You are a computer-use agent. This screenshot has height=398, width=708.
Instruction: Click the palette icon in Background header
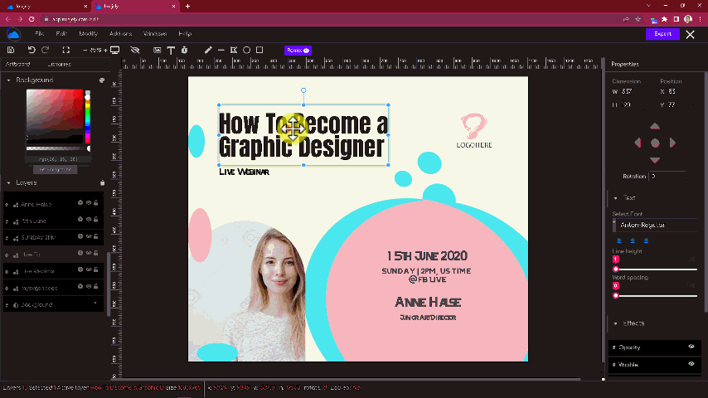coord(102,80)
